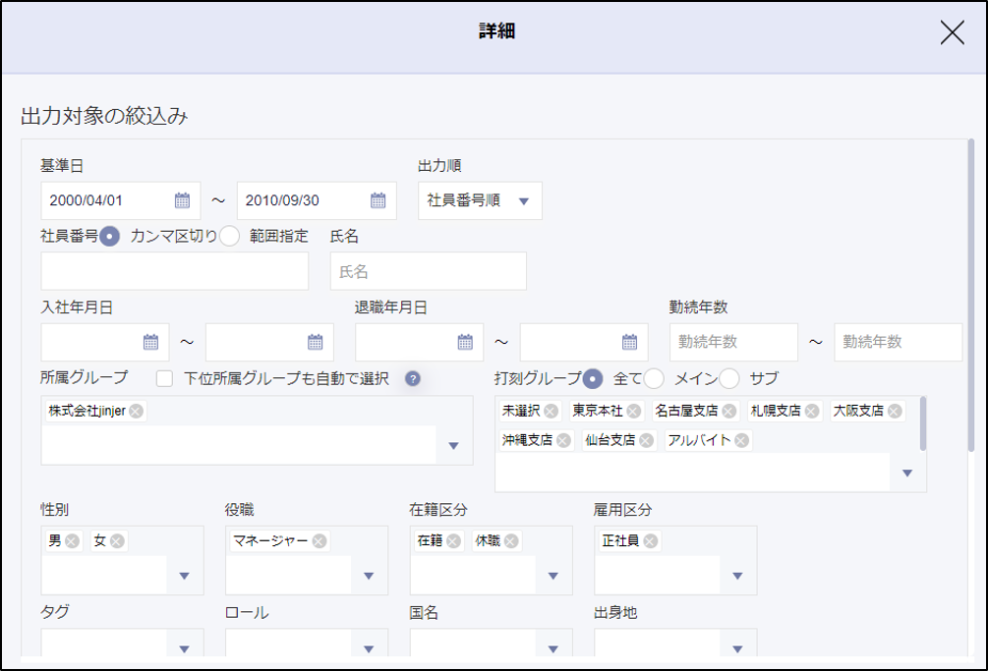Enable 下位所属グループも自動で選択 checkbox

165,378
